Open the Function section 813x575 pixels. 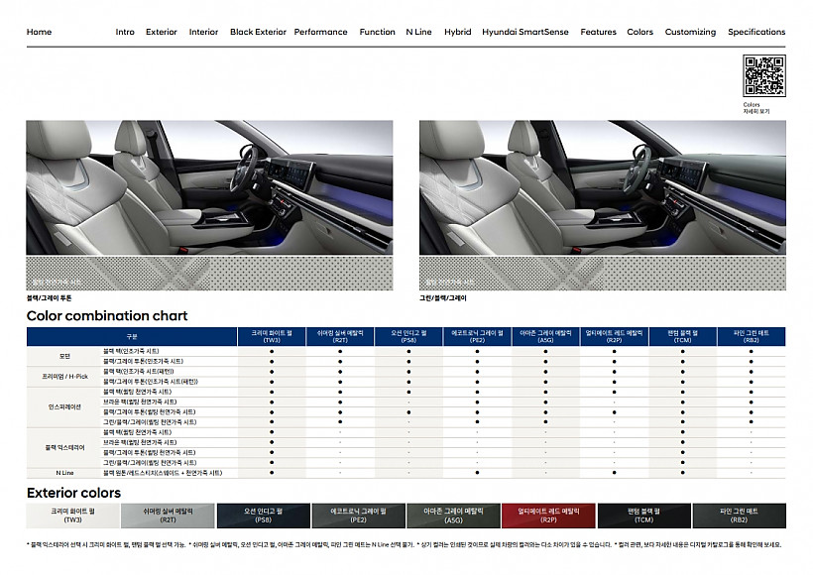pyautogui.click(x=377, y=32)
